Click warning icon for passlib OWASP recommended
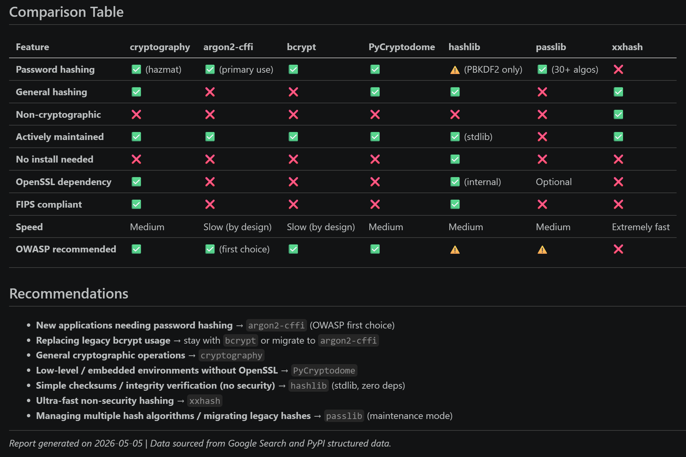This screenshot has width=686, height=457. (x=542, y=249)
